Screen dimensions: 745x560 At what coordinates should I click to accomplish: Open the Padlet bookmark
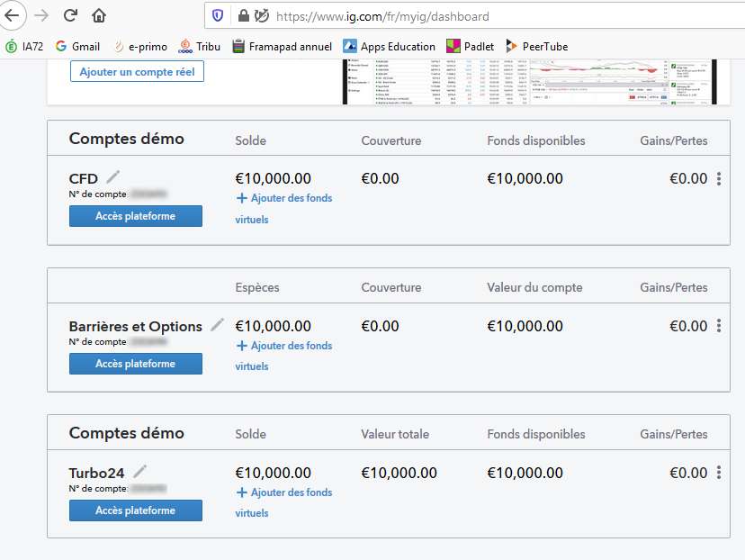pyautogui.click(x=471, y=47)
